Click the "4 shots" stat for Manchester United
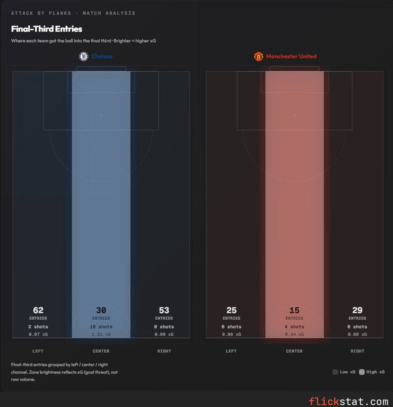The width and height of the screenshot is (393, 407). click(x=294, y=327)
